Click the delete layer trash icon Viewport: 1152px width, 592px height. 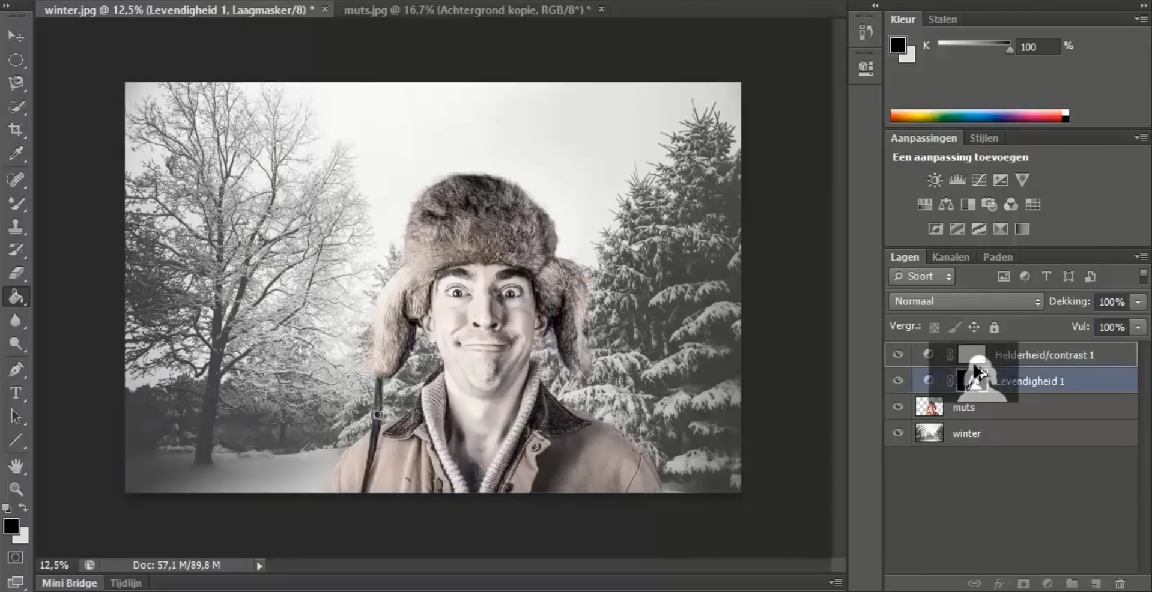coord(1120,584)
